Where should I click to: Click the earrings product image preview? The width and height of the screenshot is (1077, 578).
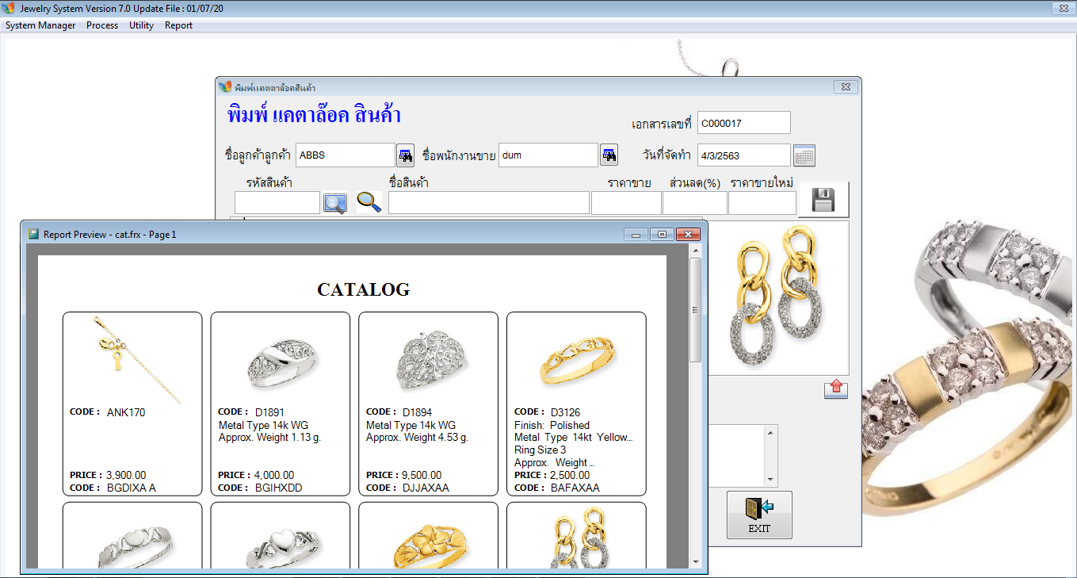(778, 297)
